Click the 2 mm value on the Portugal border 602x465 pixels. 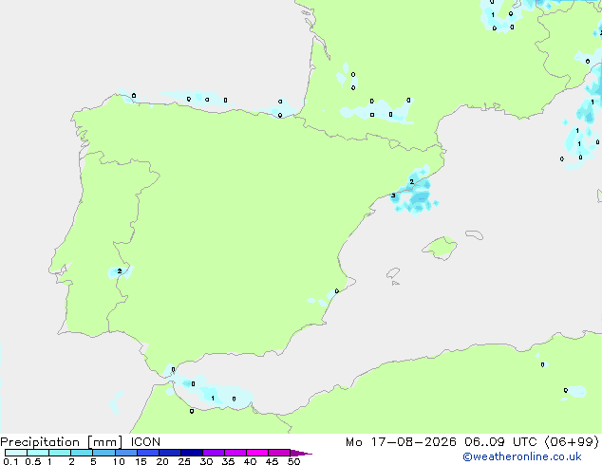click(120, 271)
